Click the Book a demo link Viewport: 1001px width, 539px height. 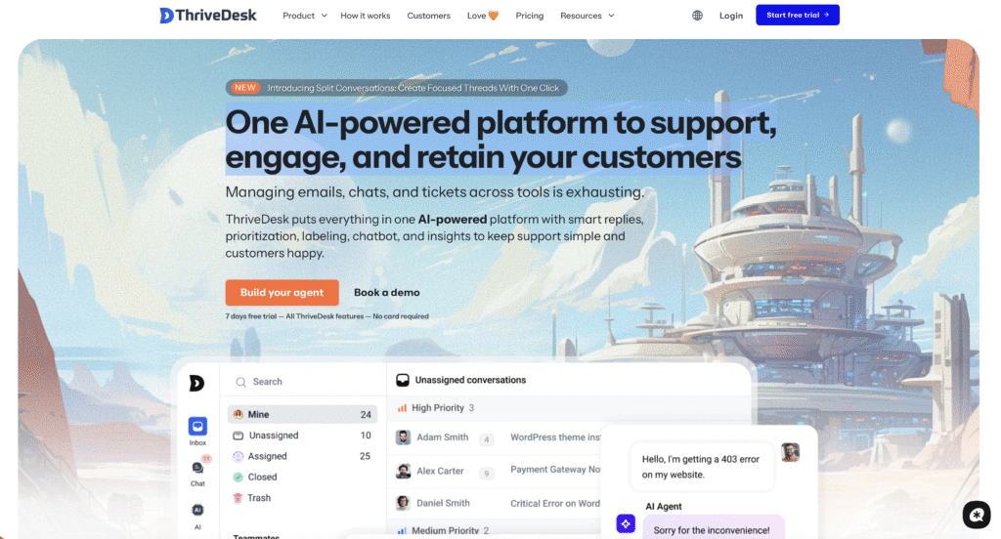click(387, 292)
